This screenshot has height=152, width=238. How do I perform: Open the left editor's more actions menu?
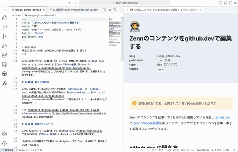pos(119,10)
